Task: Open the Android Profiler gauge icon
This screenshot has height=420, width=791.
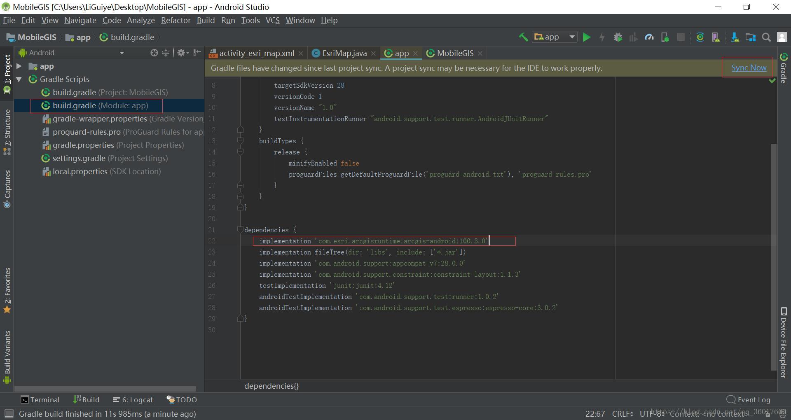Action: [649, 37]
